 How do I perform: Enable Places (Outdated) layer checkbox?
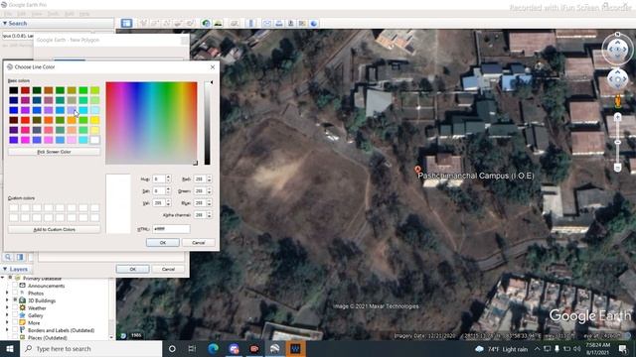pyautogui.click(x=15, y=337)
